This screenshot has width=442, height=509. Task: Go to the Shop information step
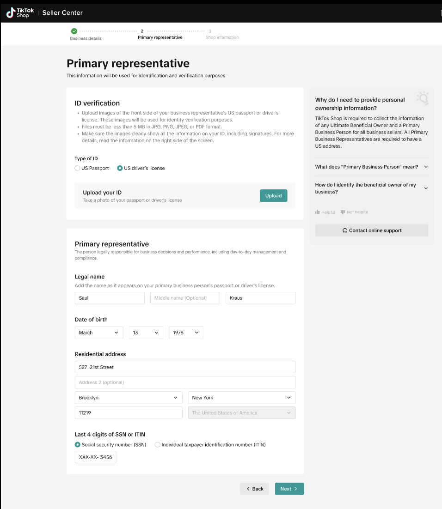[x=222, y=35]
